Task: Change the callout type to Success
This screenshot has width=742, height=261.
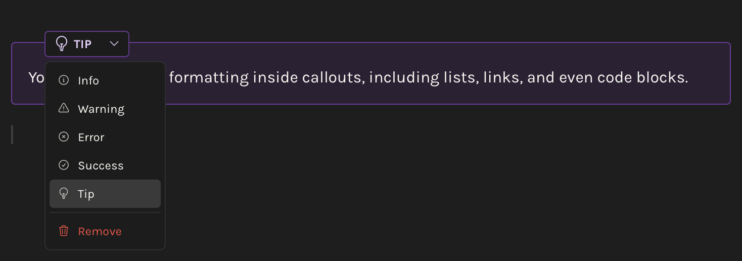Action: 101,166
